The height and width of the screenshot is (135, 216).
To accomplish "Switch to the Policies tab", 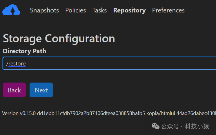I will pos(75,10).
